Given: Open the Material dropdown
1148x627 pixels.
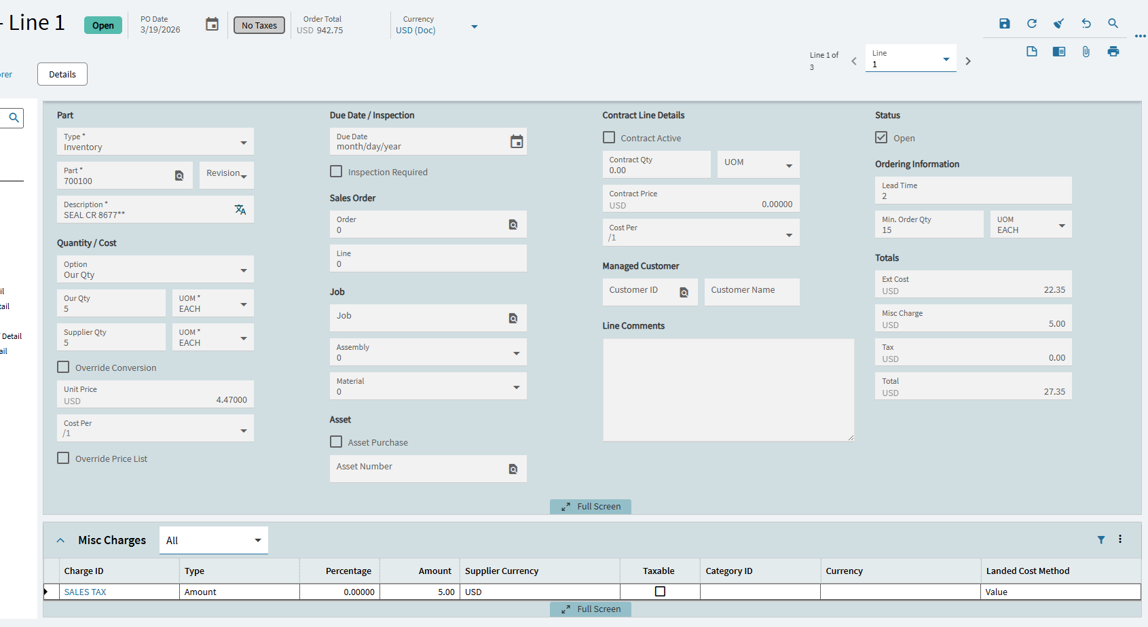Looking at the screenshot, I should click(517, 387).
